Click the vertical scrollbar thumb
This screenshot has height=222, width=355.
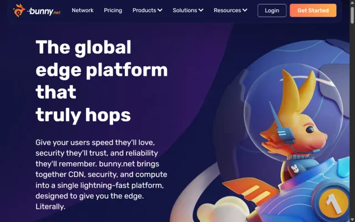point(352,14)
